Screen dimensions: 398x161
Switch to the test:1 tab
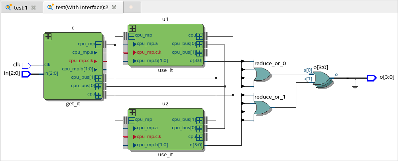[21, 8]
